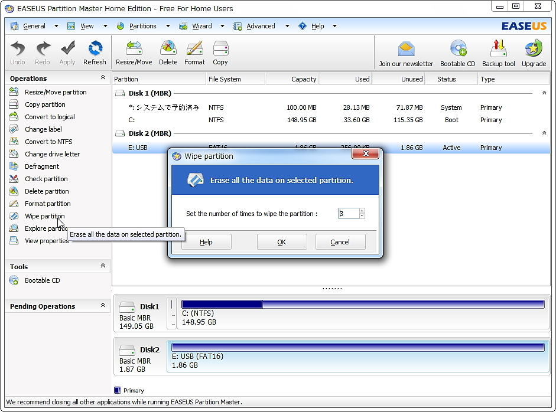The width and height of the screenshot is (556, 412).
Task: Collapse the Disk 1 (MBR) group
Action: [544, 93]
